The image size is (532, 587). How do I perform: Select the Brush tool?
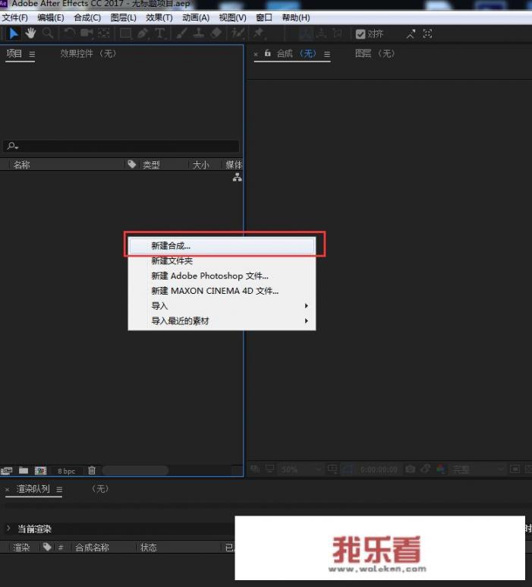[182, 33]
